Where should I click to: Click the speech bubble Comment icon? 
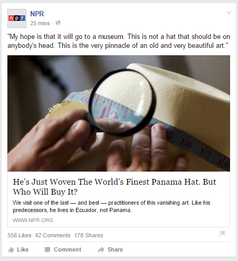[47, 250]
